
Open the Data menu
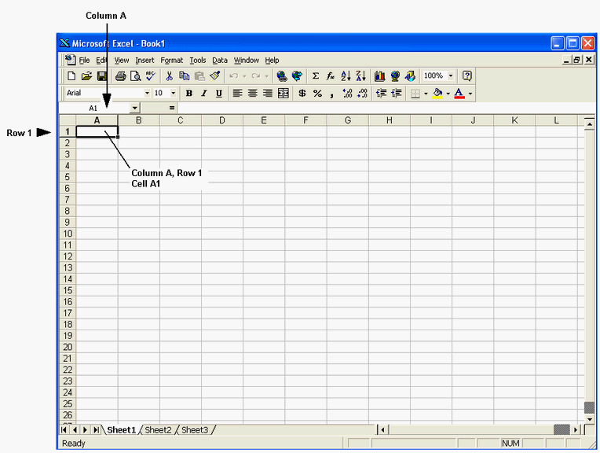click(x=220, y=61)
